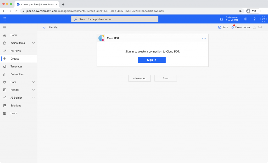This screenshot has height=163, width=268.
Task: Click the Home house icon in sidebar
Action: coord(5,35)
